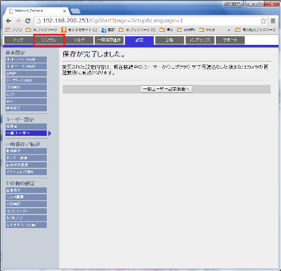Open the メンテナンス (Maintenance) tab
The height and width of the screenshot is (271, 281).
pyautogui.click(x=200, y=40)
